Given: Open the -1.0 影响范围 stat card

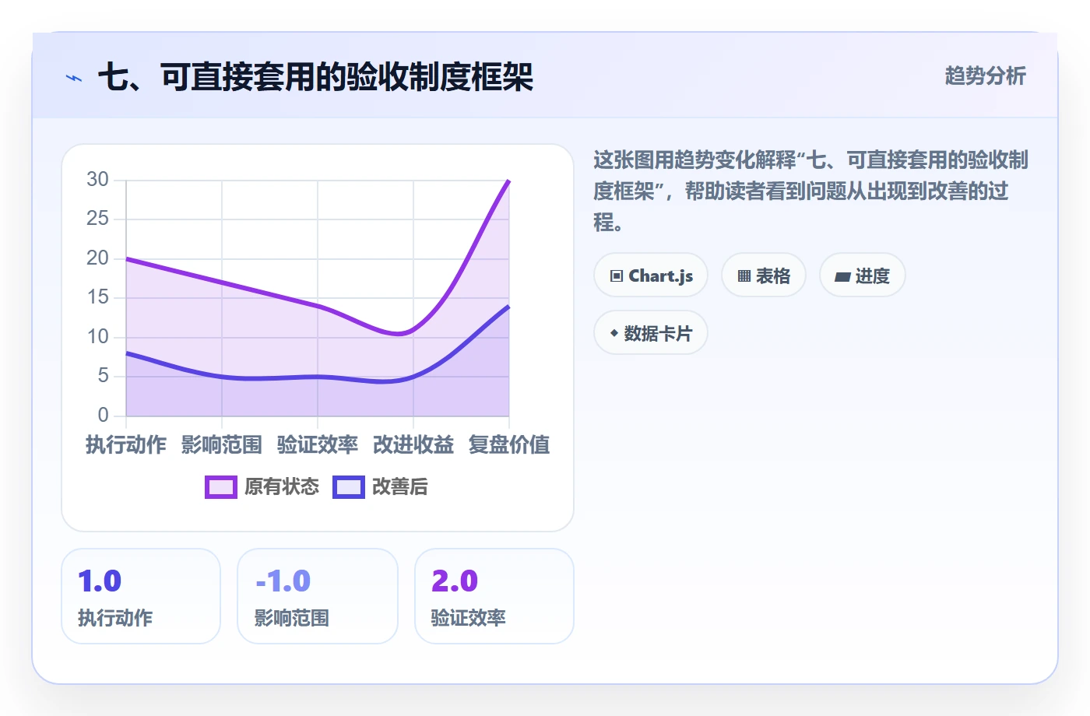Looking at the screenshot, I should pos(318,596).
